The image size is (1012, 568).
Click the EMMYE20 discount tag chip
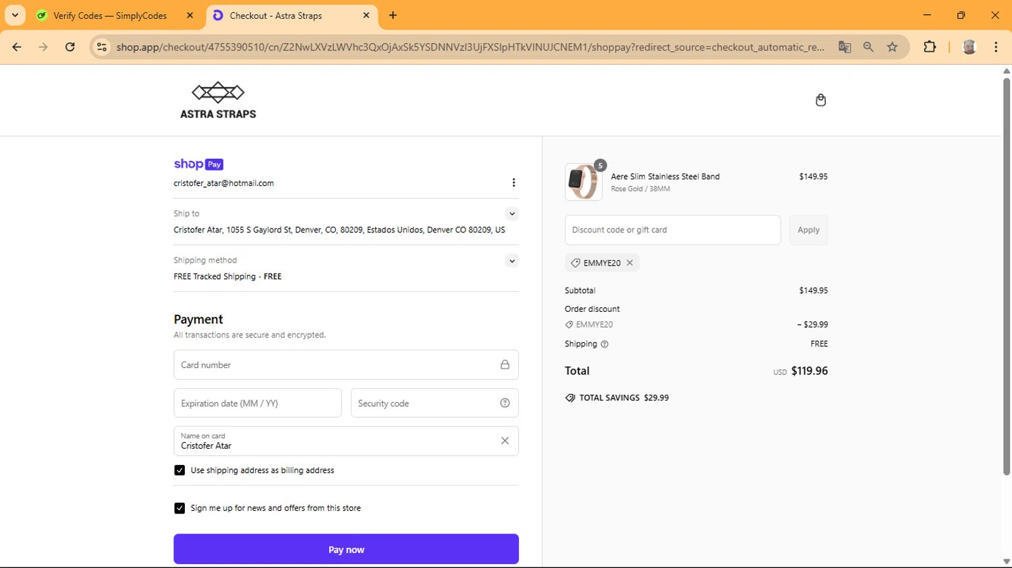(x=602, y=263)
